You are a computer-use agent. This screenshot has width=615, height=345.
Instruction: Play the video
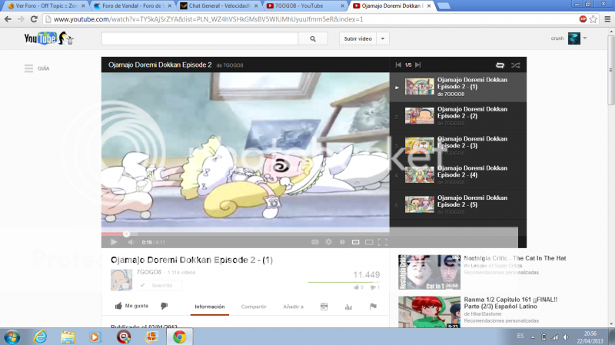click(x=114, y=242)
